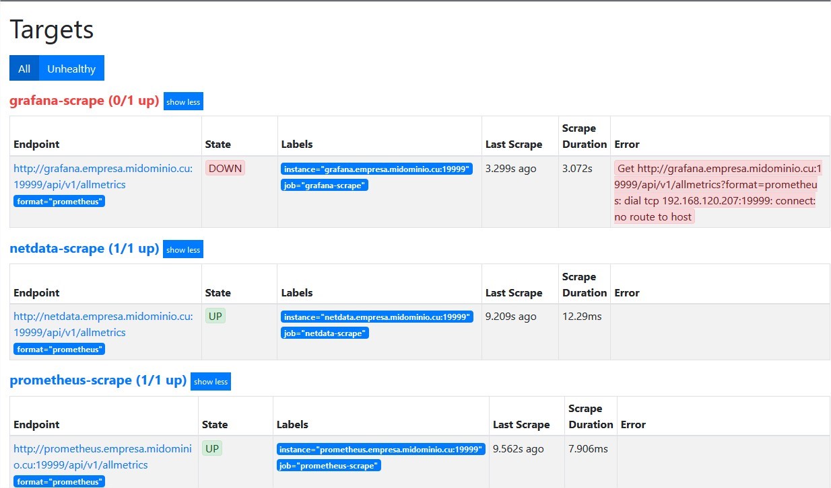Click the grafana instance label badge
The width and height of the screenshot is (831, 488).
(x=377, y=169)
